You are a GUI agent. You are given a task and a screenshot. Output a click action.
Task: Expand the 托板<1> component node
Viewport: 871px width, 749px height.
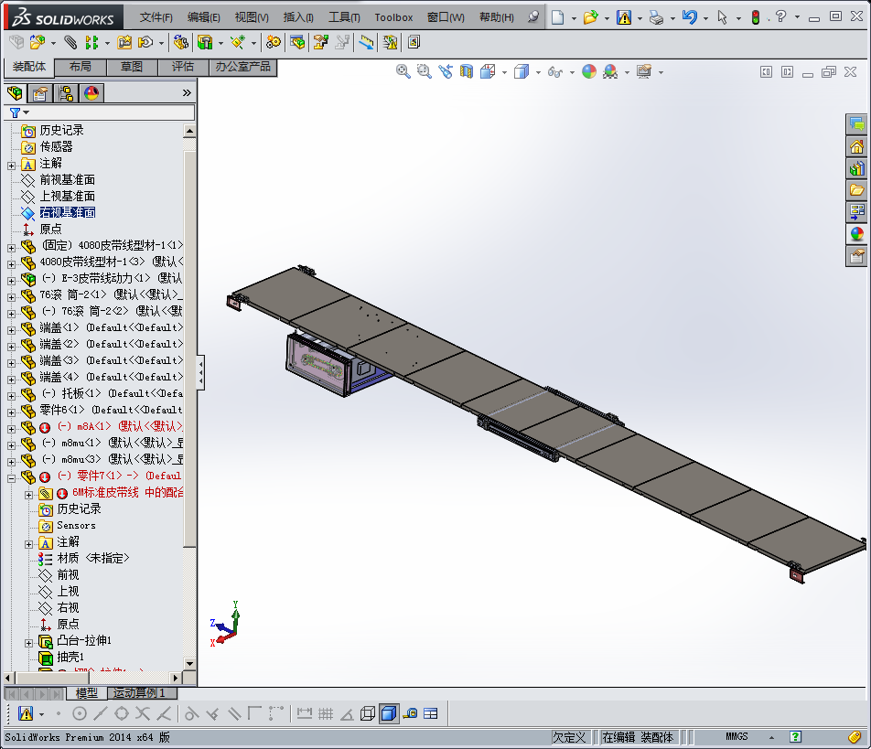coord(11,396)
